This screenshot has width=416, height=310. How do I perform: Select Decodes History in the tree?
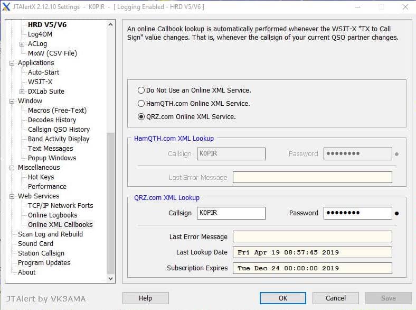[52, 120]
